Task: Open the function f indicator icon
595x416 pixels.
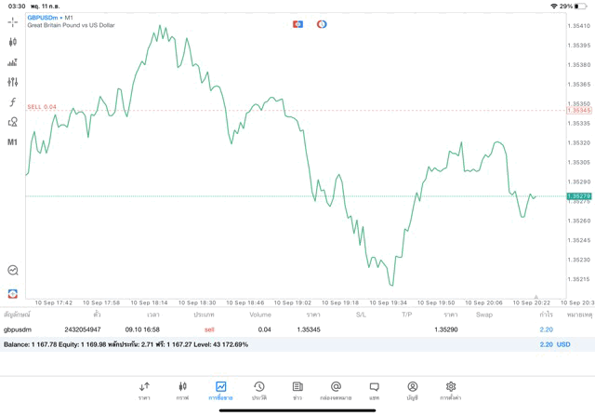Action: [13, 102]
